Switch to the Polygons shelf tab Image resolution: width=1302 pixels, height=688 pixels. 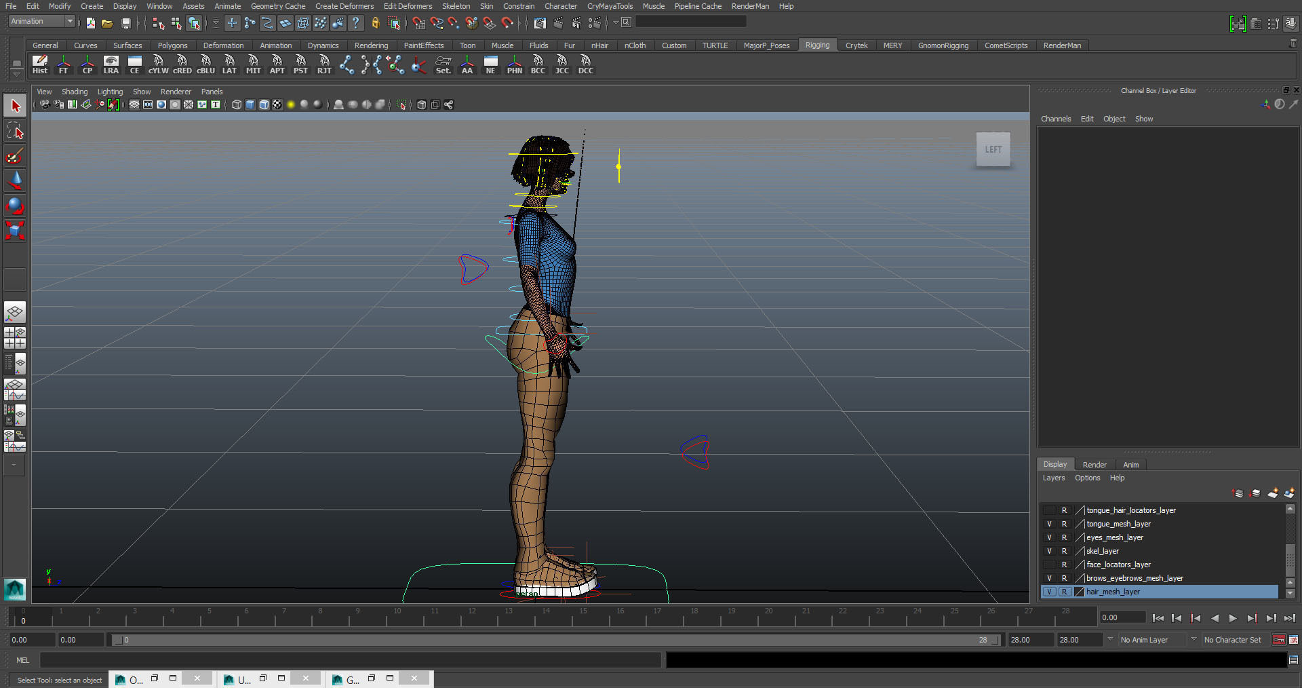point(172,45)
